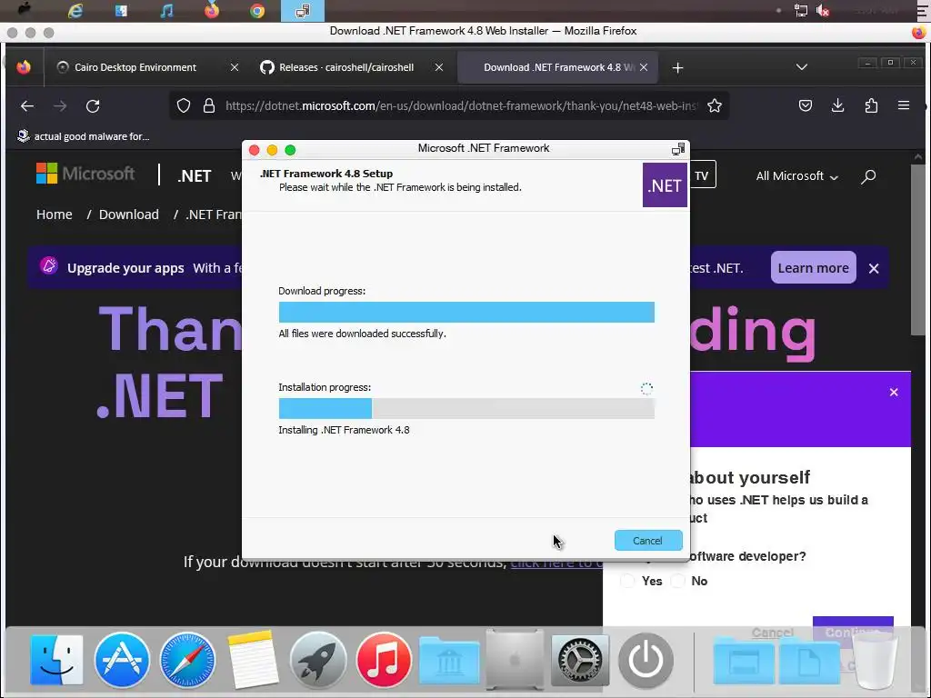Go to Download breadcrumb
This screenshot has width=931, height=698.
[129, 214]
